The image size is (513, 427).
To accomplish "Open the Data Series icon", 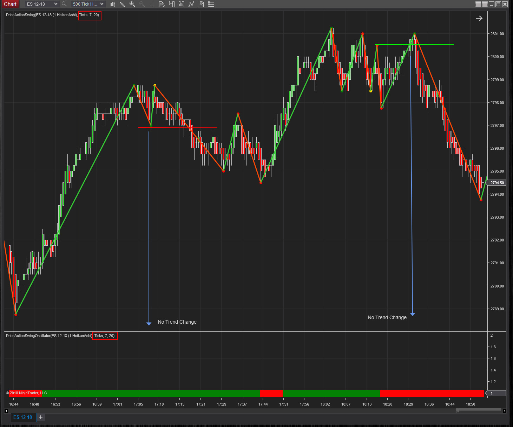I will (181, 4).
